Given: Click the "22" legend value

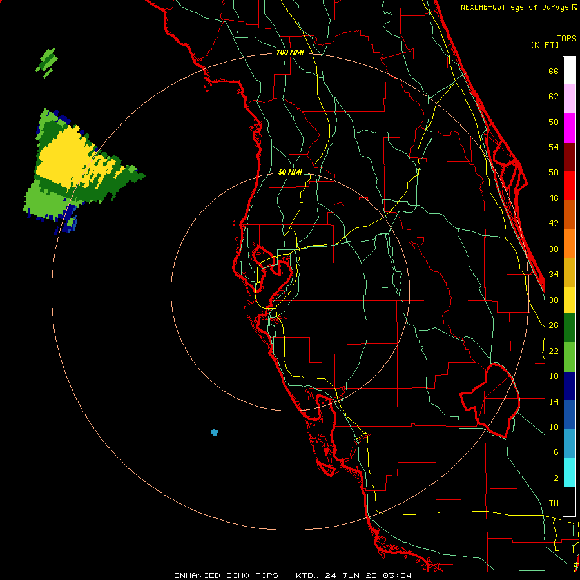Looking at the screenshot, I should point(554,351).
